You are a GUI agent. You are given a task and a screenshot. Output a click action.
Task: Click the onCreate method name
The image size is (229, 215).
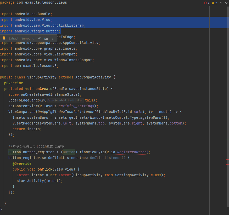[x=44, y=89]
